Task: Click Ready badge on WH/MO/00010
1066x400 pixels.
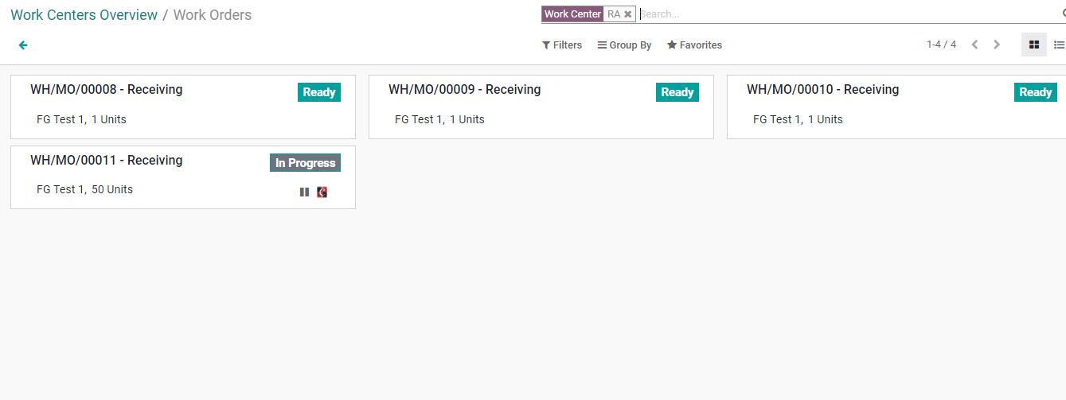Action: [1036, 92]
